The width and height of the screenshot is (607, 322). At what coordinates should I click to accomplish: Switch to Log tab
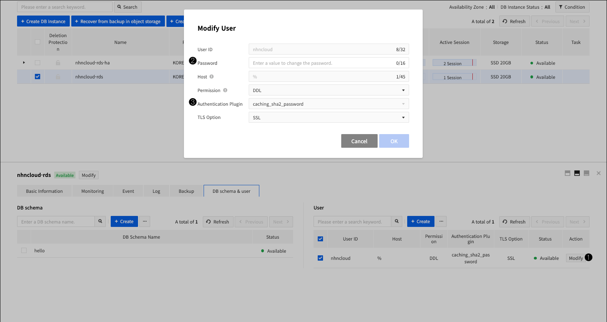156,191
